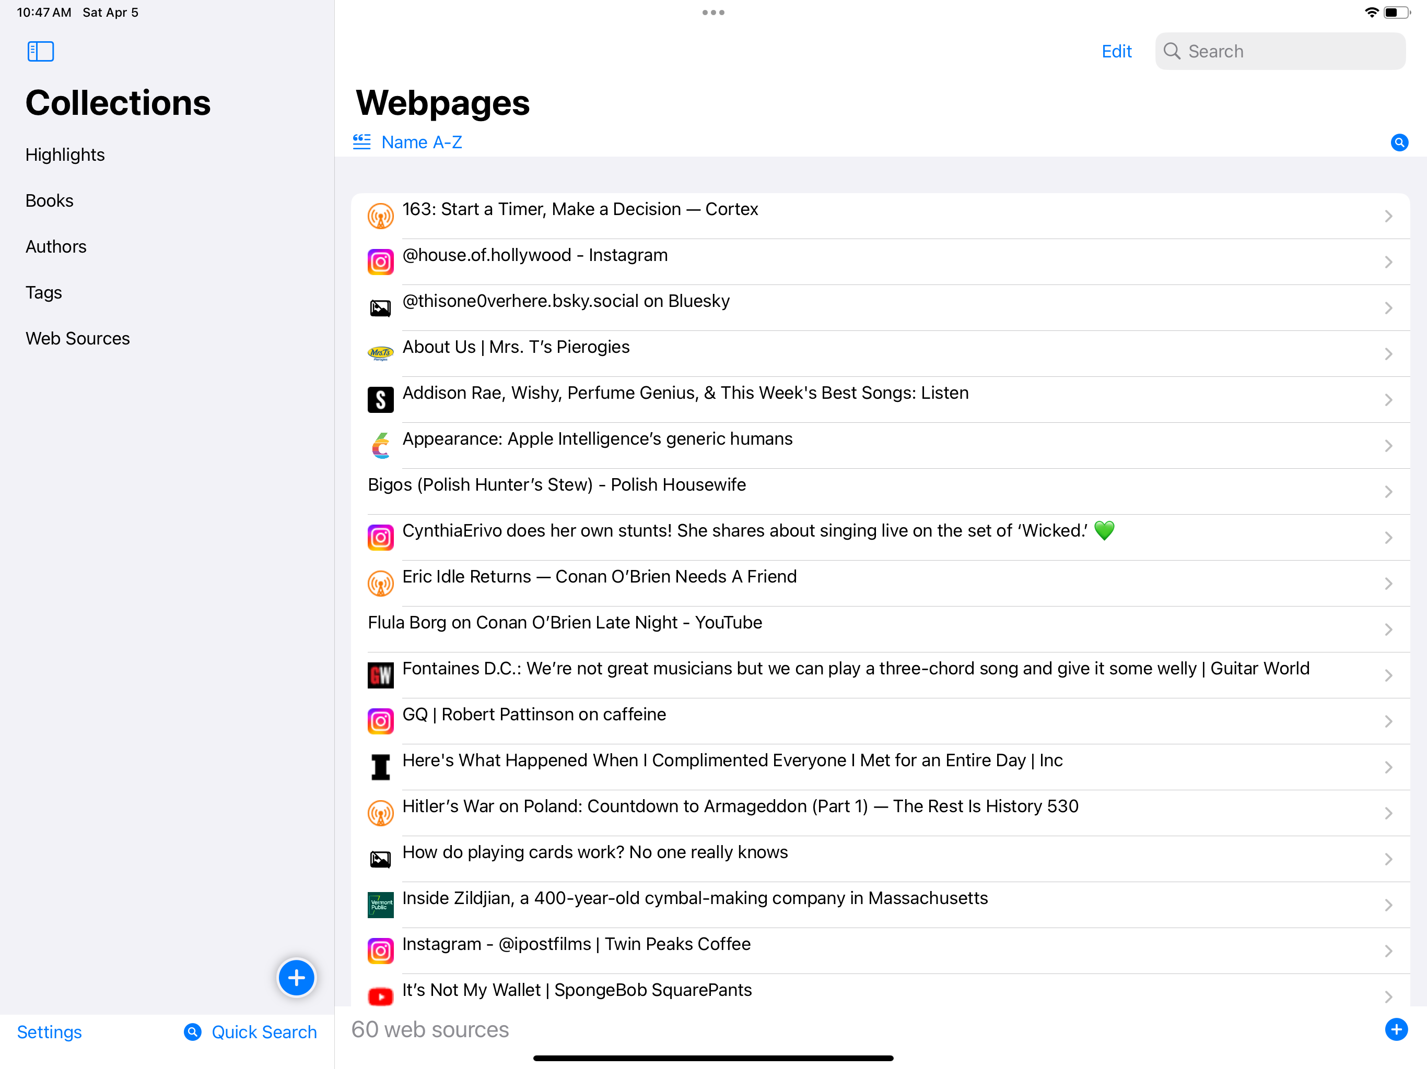Open 'Instagram - @ipostfilms | Twin Peaks Coffee'
The width and height of the screenshot is (1427, 1069).
(880, 951)
